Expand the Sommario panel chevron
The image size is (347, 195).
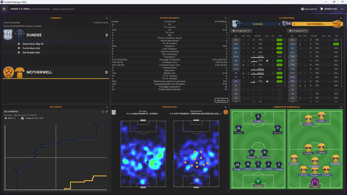107,18
